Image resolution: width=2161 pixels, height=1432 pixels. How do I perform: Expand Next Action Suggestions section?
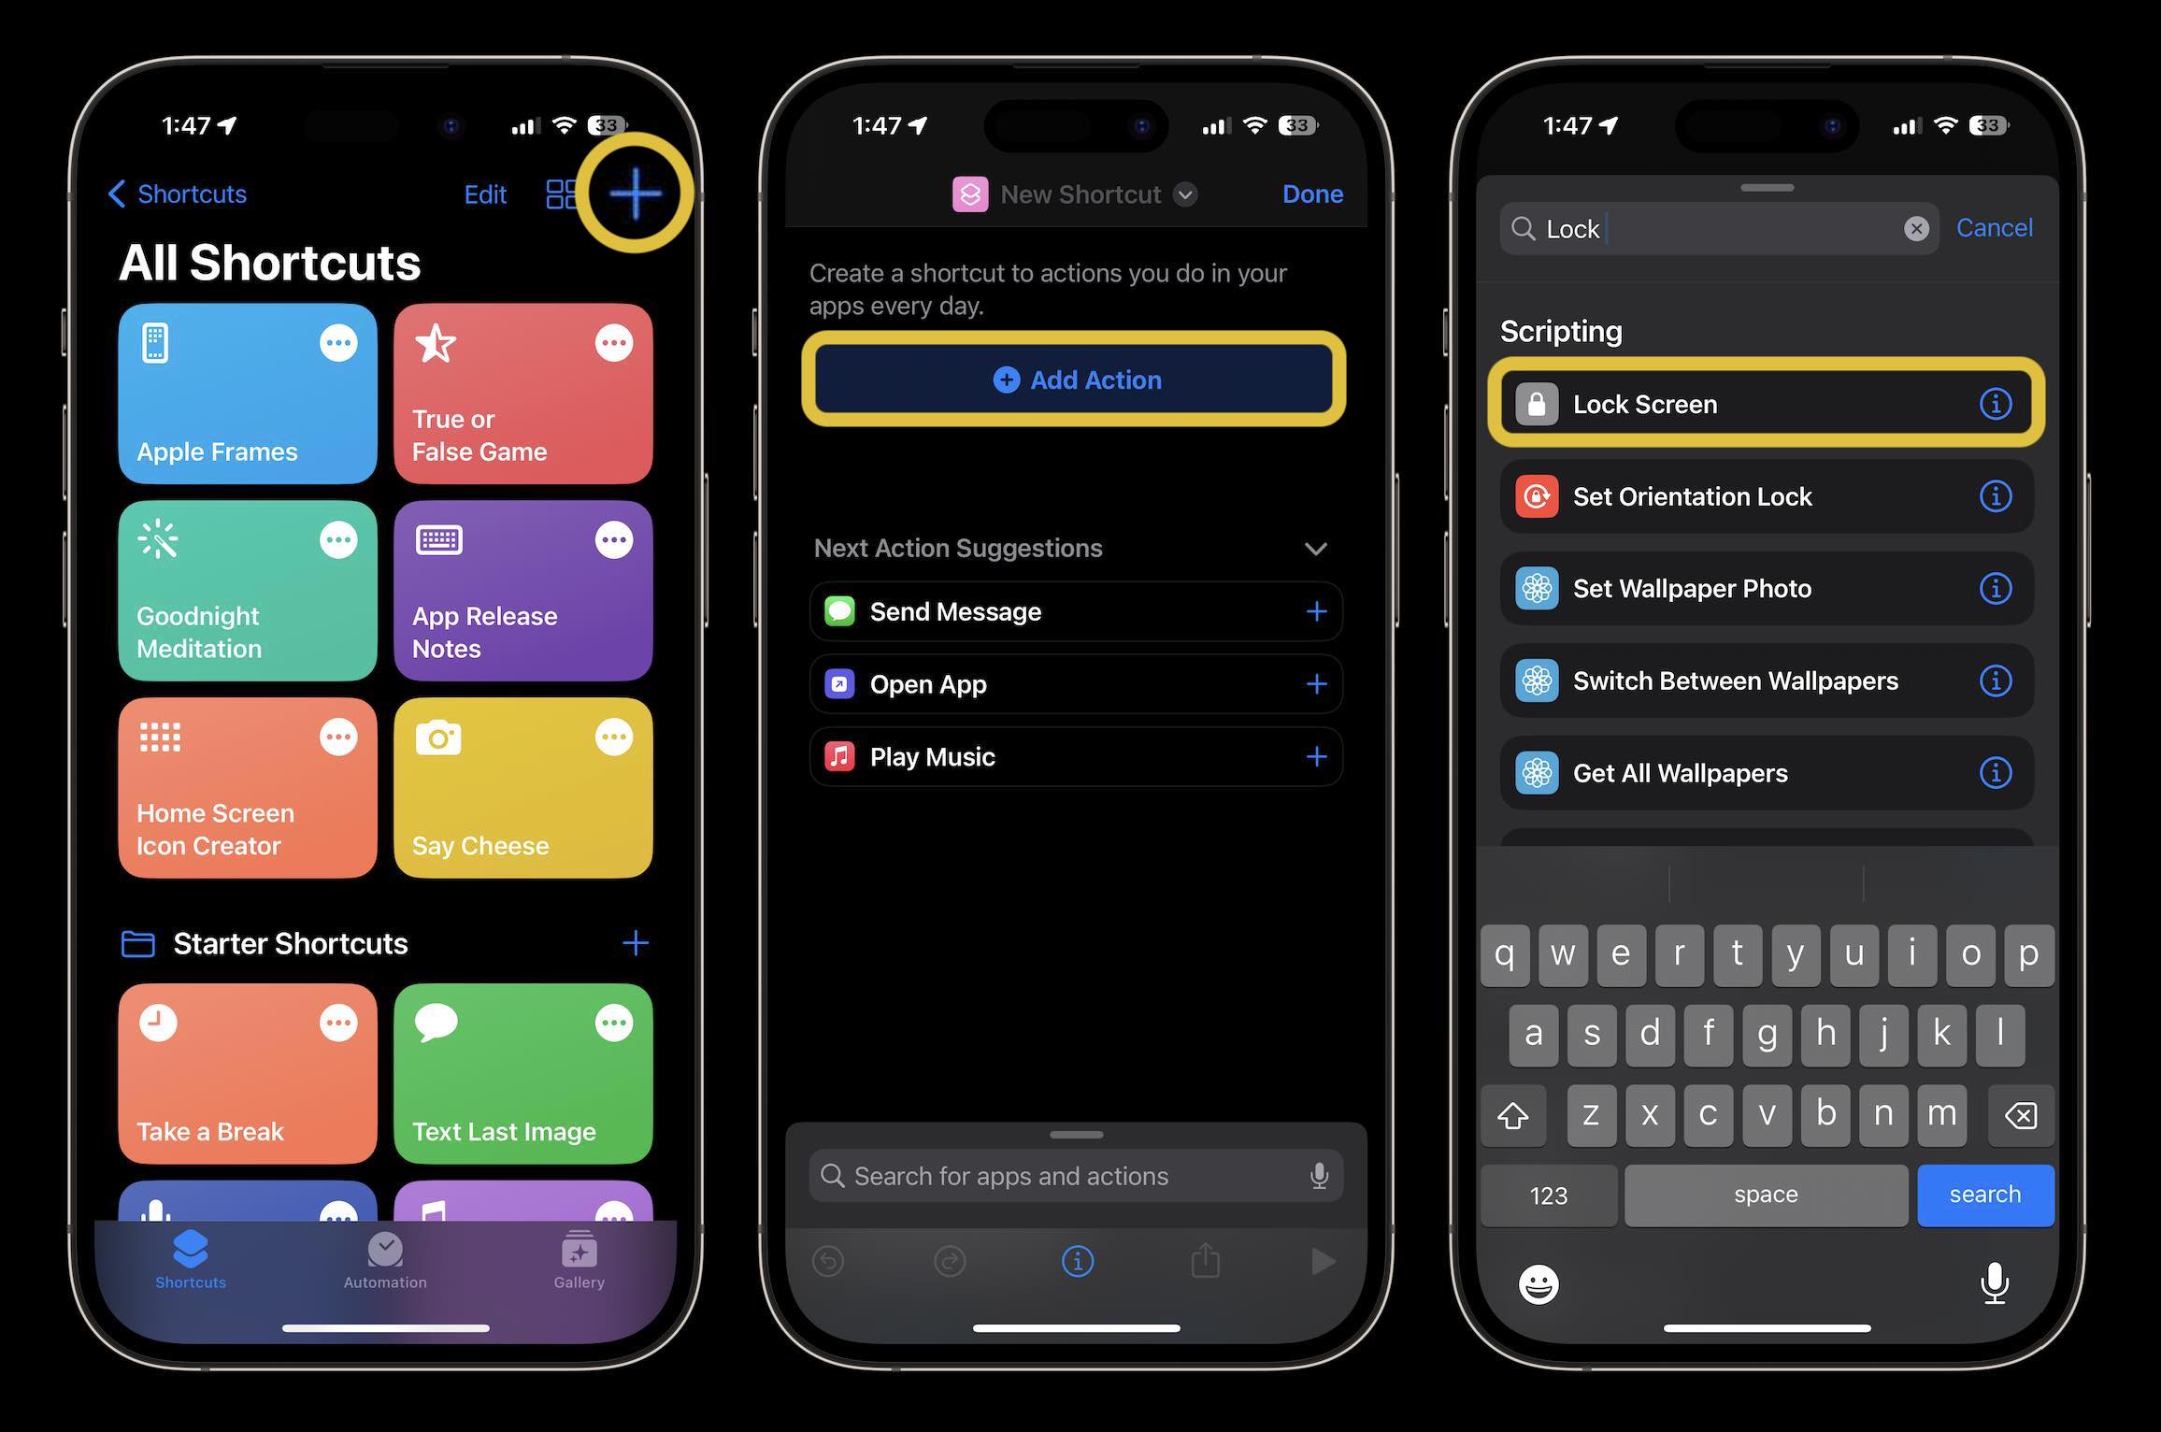(x=1317, y=547)
